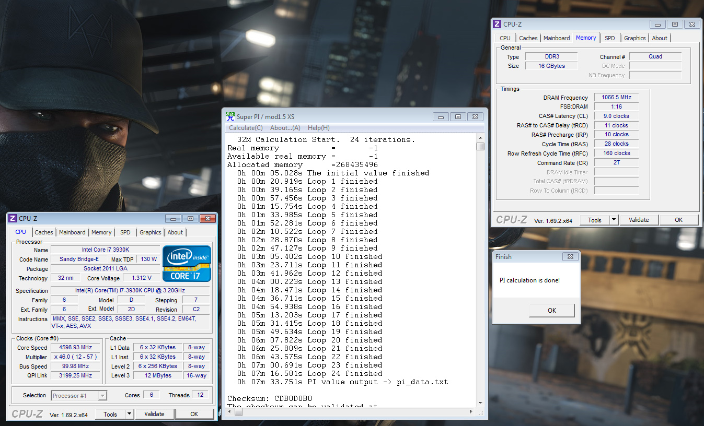Click the Package value Socket 2011 LGA
The width and height of the screenshot is (704, 426).
point(105,269)
